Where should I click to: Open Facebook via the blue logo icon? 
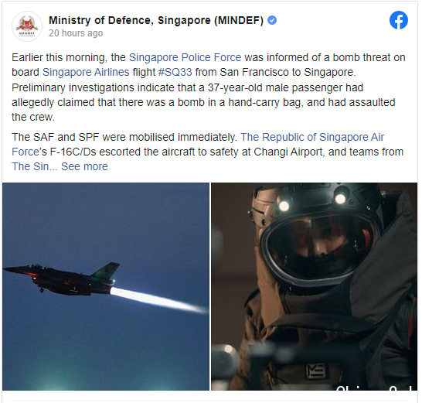(399, 20)
